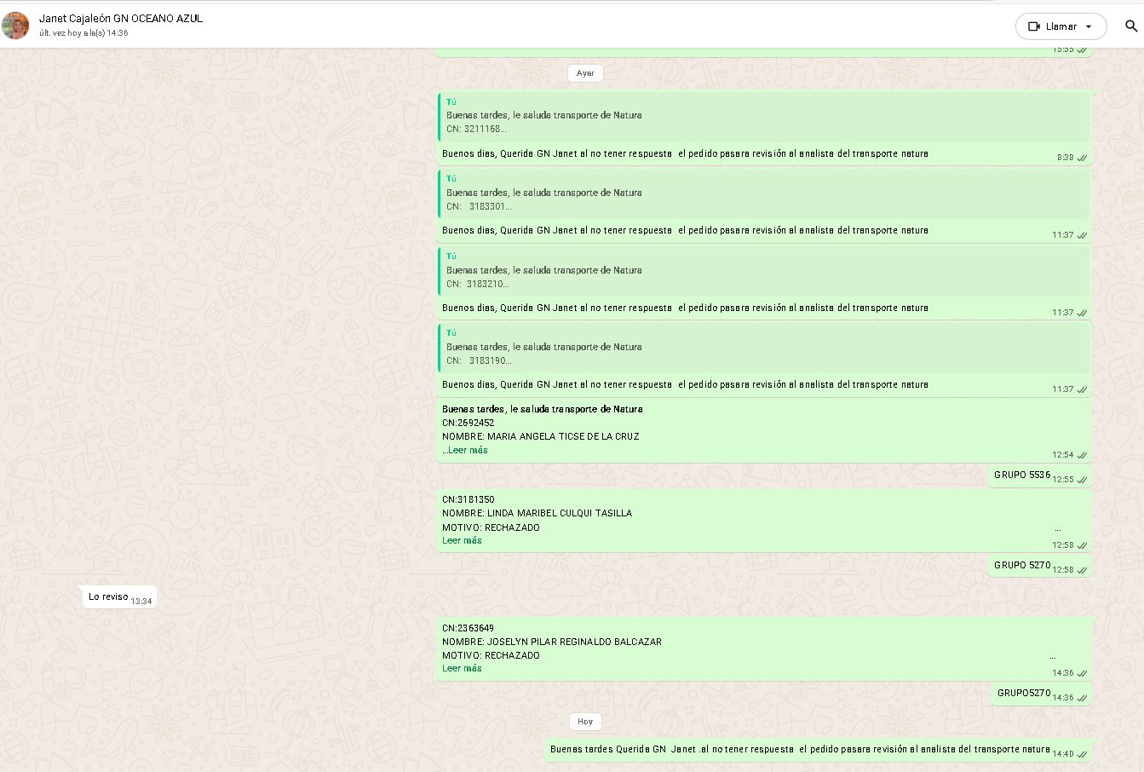Click double check marks on 8:38 message
This screenshot has width=1144, height=772.
pos(1082,158)
